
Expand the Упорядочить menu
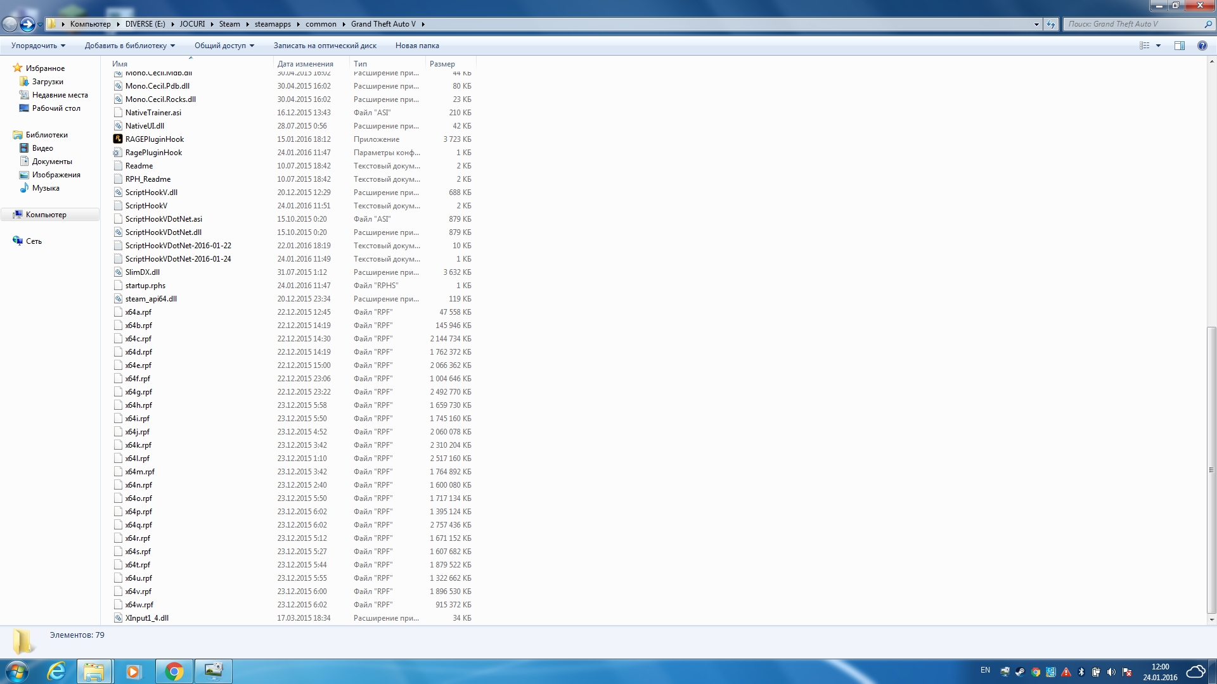[38, 46]
